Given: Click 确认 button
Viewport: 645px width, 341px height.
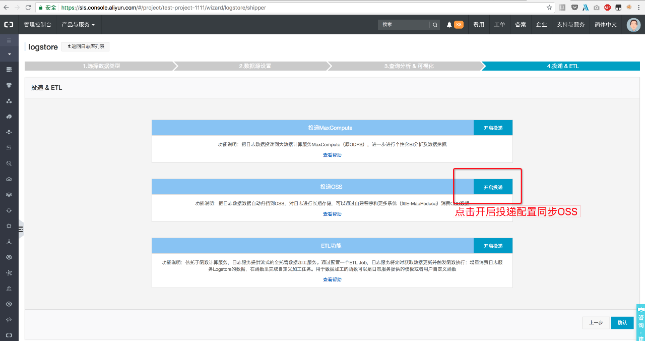Looking at the screenshot, I should (x=622, y=323).
